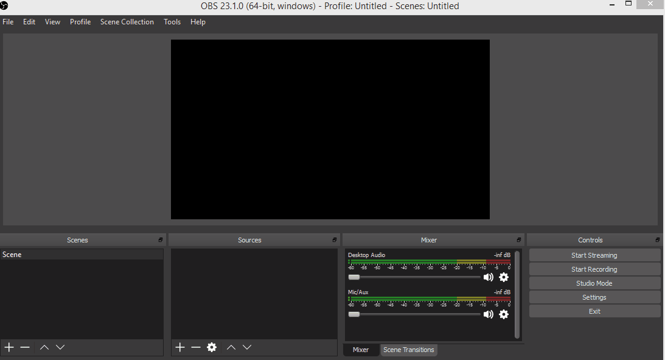Undock the Sources panel

click(x=334, y=240)
